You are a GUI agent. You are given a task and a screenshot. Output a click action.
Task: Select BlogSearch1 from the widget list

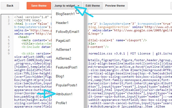click(x=65, y=14)
